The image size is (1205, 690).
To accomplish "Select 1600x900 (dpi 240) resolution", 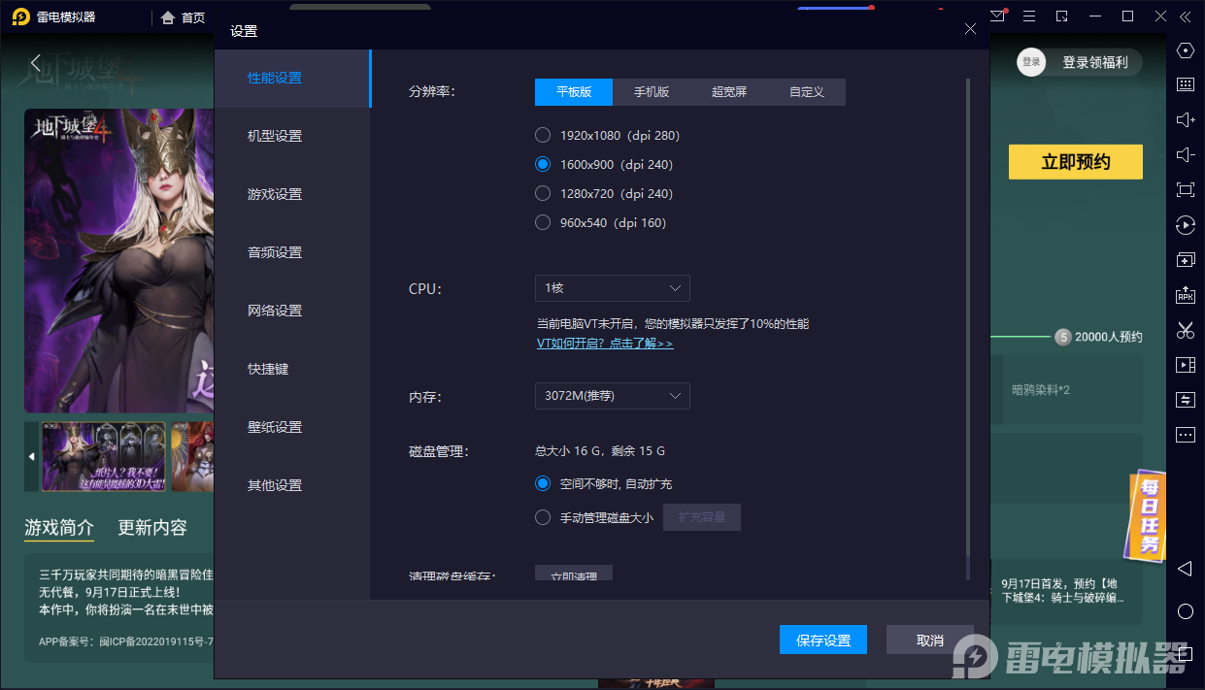I will point(604,164).
